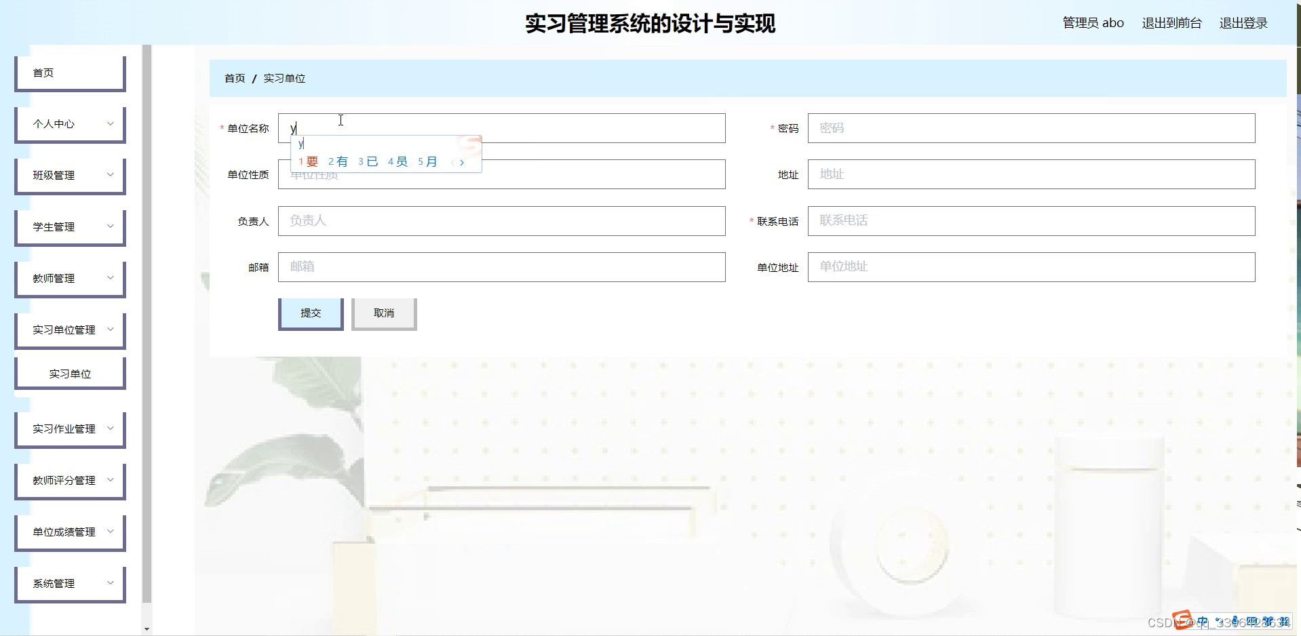Expand the 班级管理 sidebar menu
1301x636 pixels.
coord(70,176)
